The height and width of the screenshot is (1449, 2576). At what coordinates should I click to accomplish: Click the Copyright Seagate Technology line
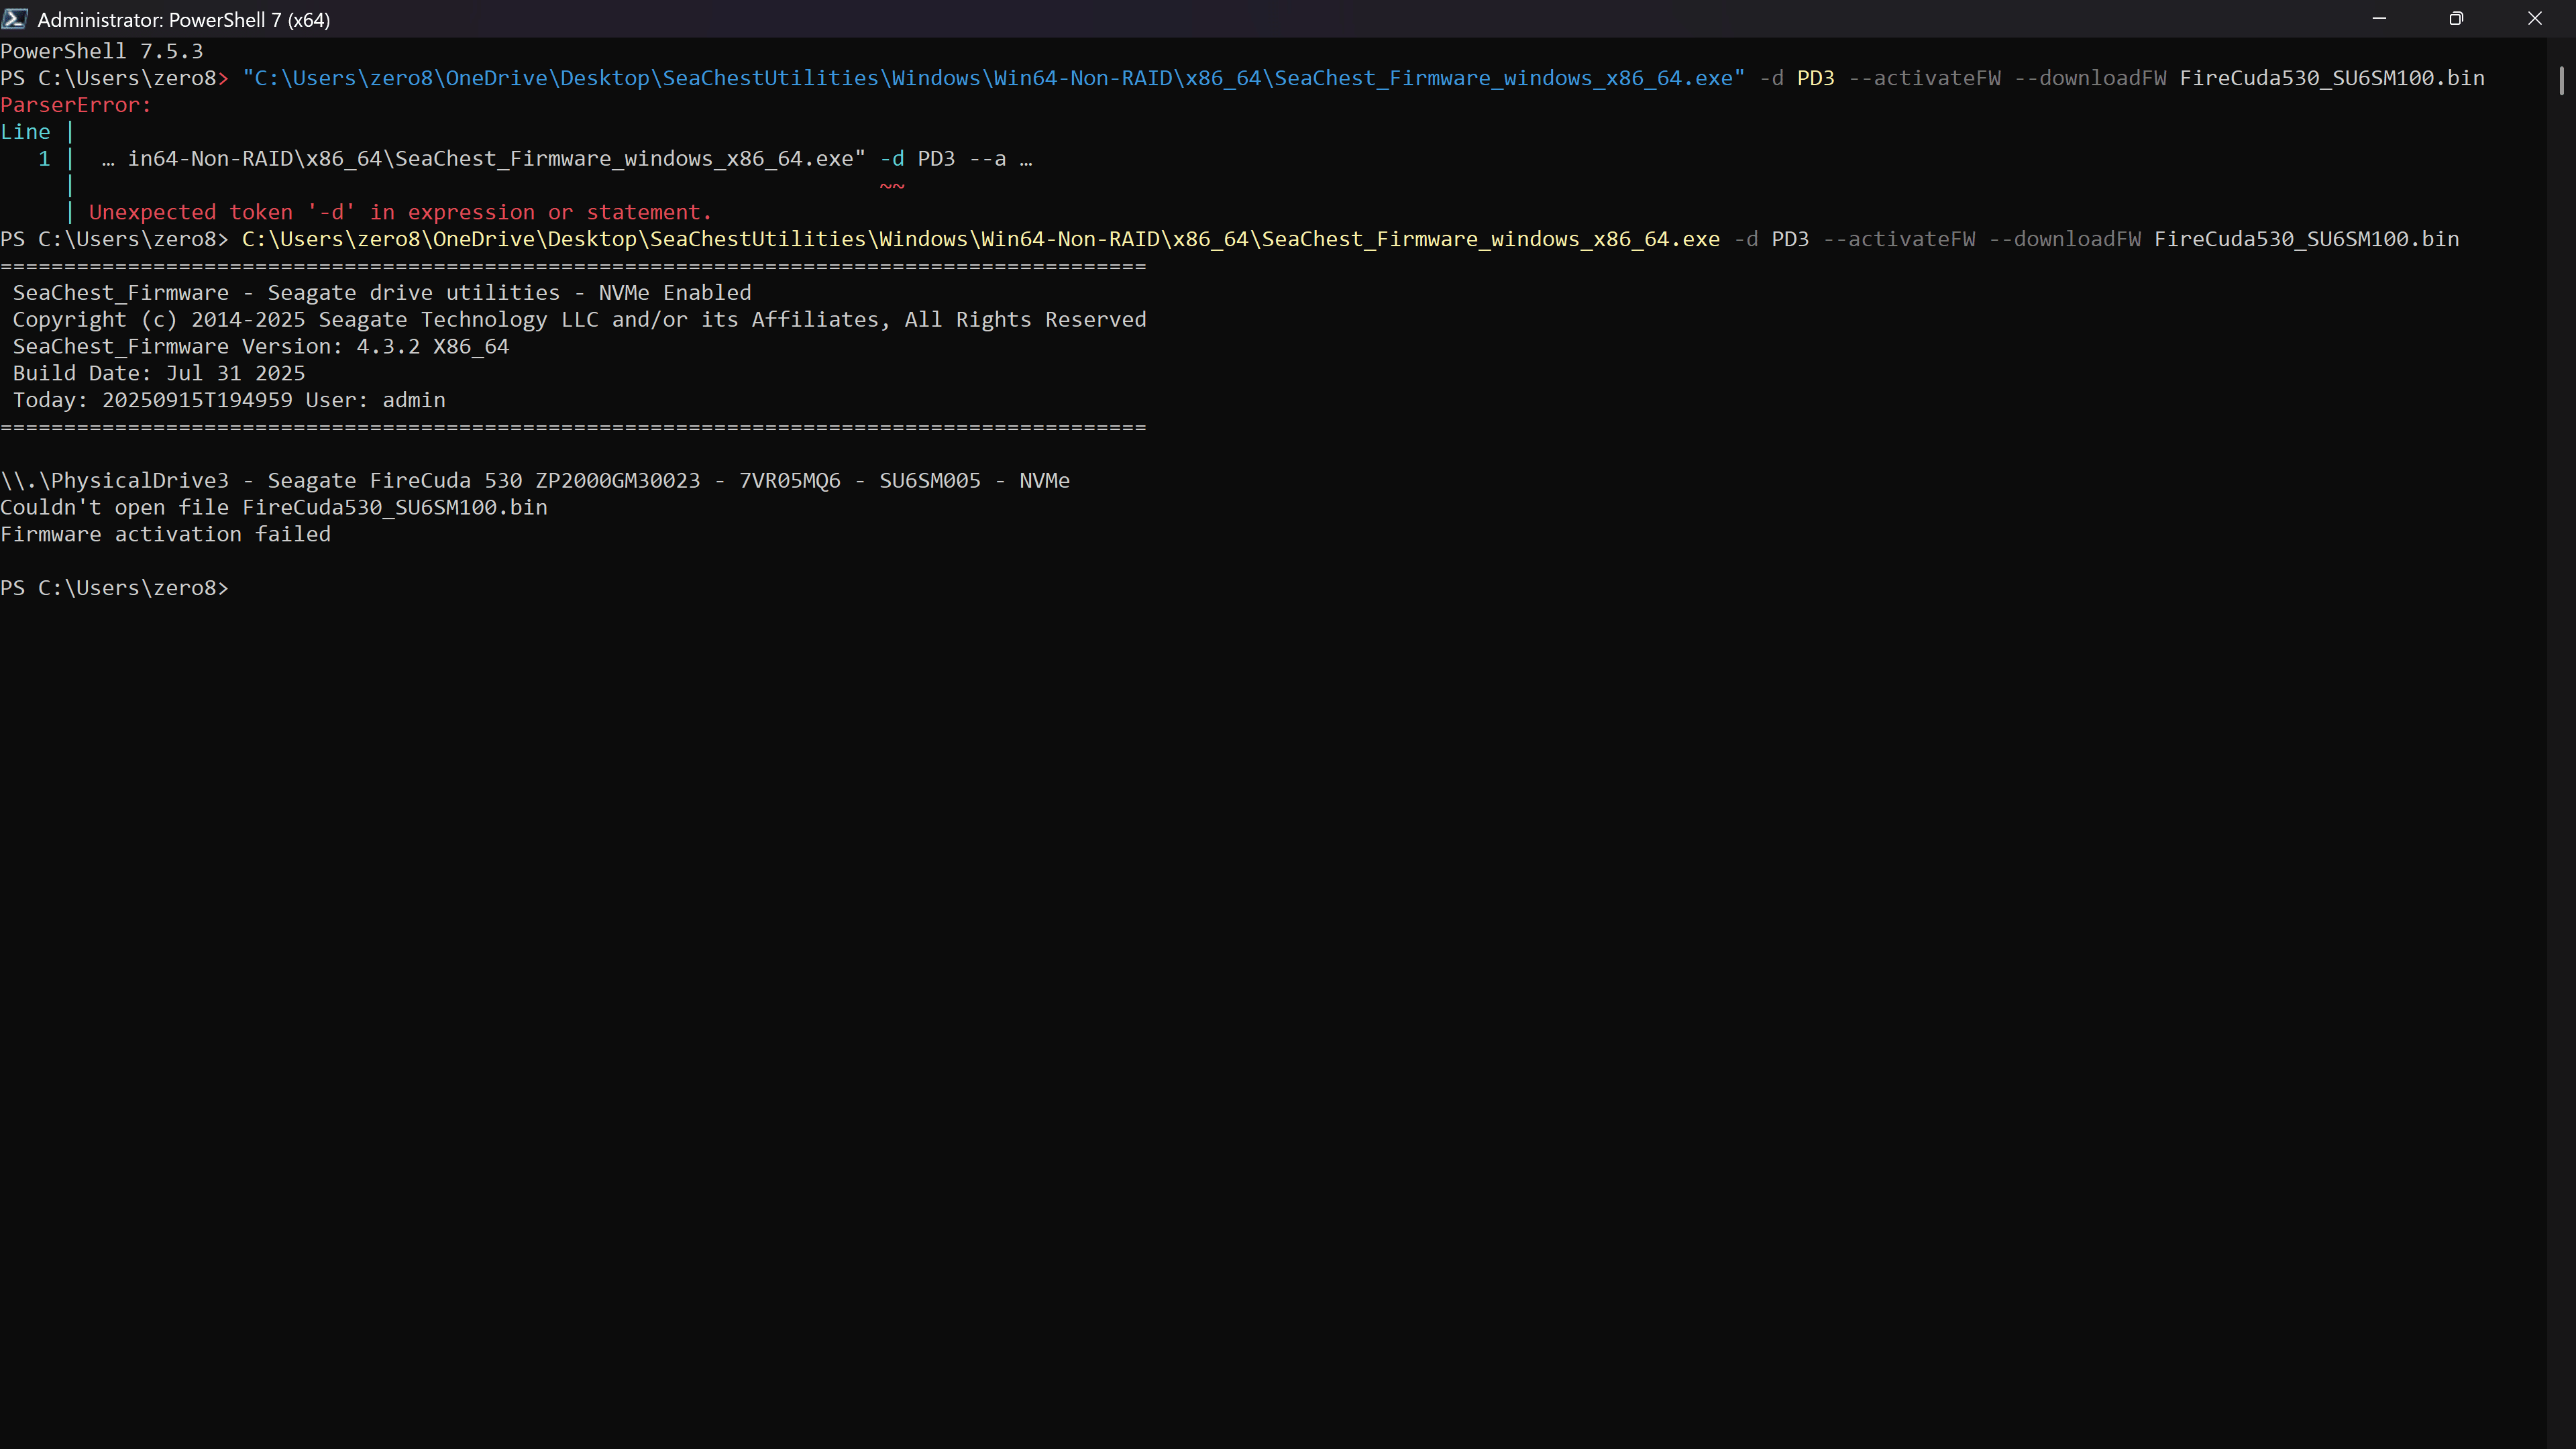click(x=579, y=319)
